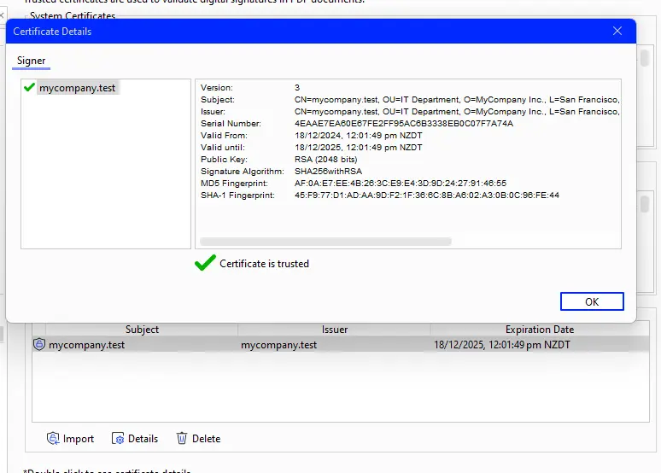Click the Subject CN=mycompany.test value line
The height and width of the screenshot is (473, 661).
coord(457,100)
